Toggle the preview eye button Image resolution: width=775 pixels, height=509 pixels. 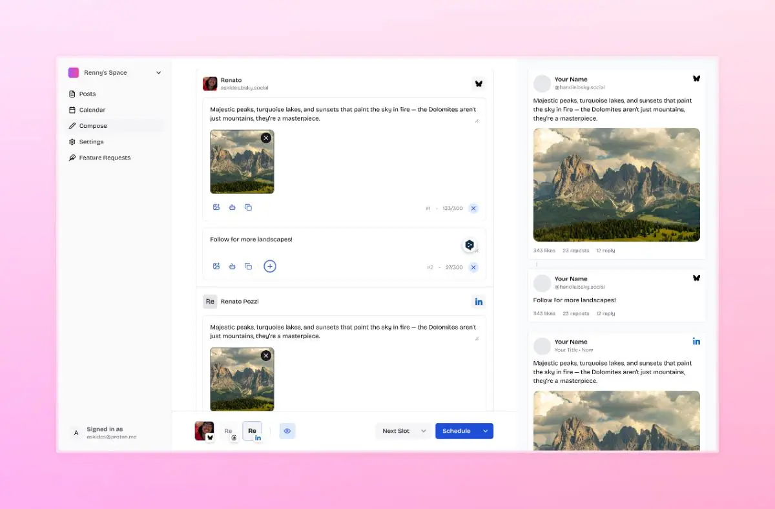pyautogui.click(x=287, y=431)
